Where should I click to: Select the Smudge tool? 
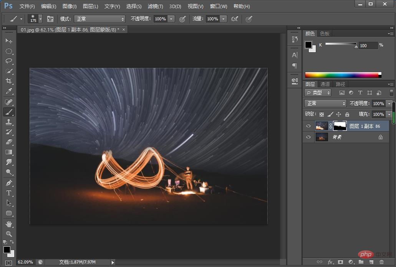pos(9,162)
